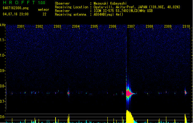Click the HROFFT 1.0.0 title text
The width and height of the screenshot is (193, 123).
pyautogui.click(x=24, y=2)
